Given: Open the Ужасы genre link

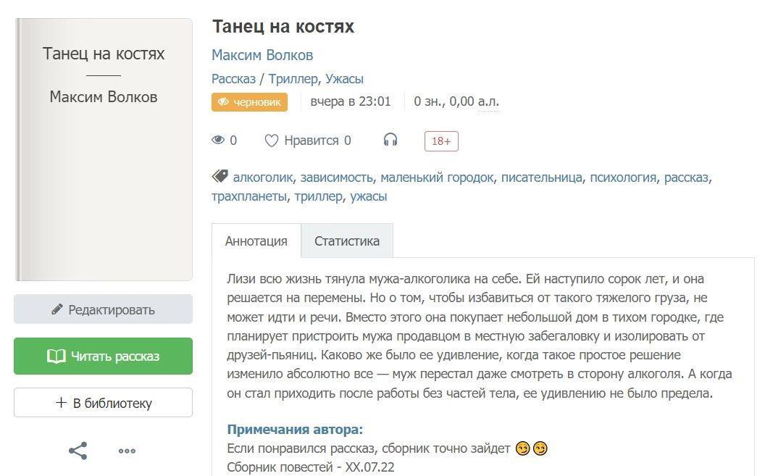Looking at the screenshot, I should [344, 79].
